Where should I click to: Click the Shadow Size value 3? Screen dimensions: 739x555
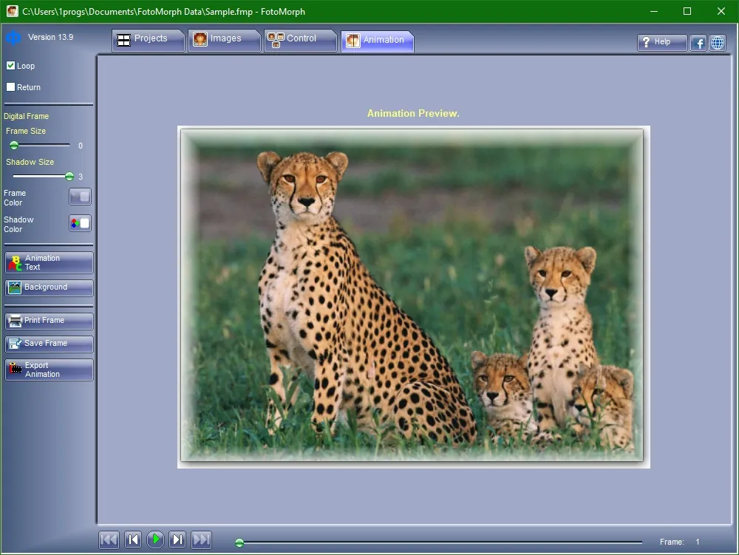(x=81, y=177)
